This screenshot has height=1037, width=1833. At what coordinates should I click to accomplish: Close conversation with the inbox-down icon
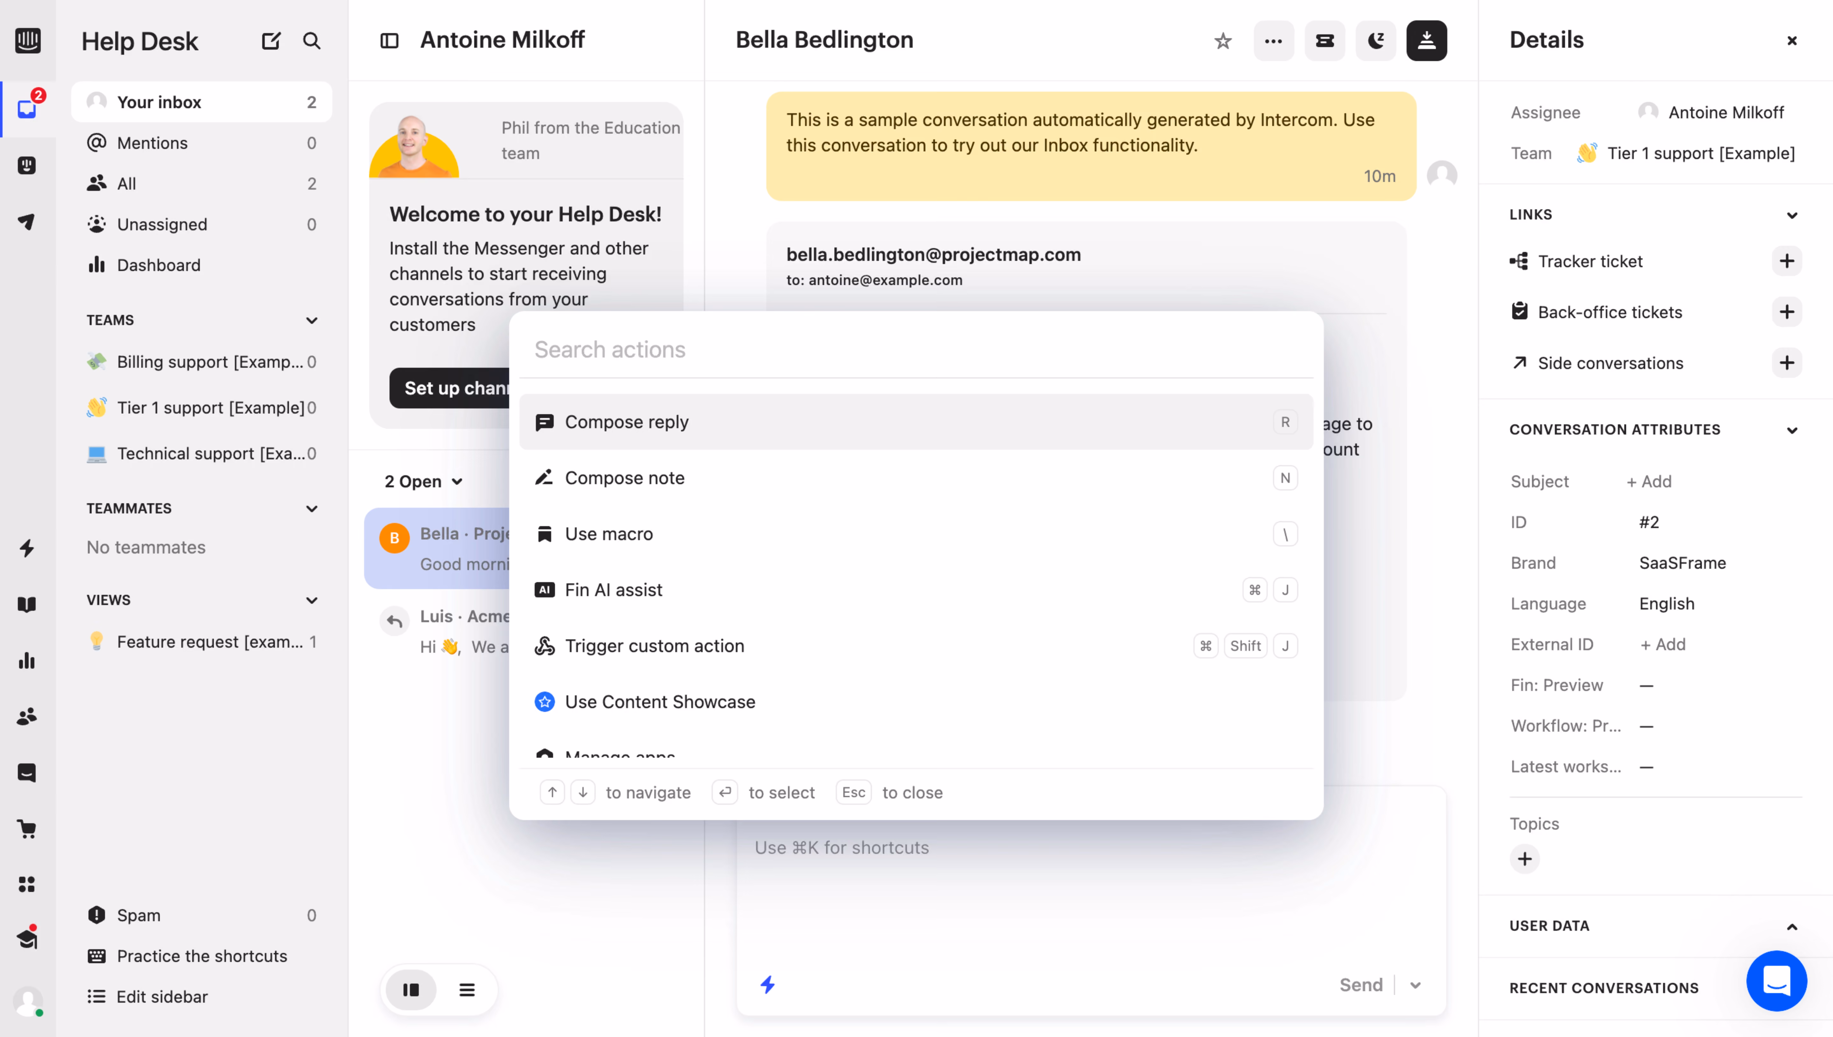tap(1426, 41)
